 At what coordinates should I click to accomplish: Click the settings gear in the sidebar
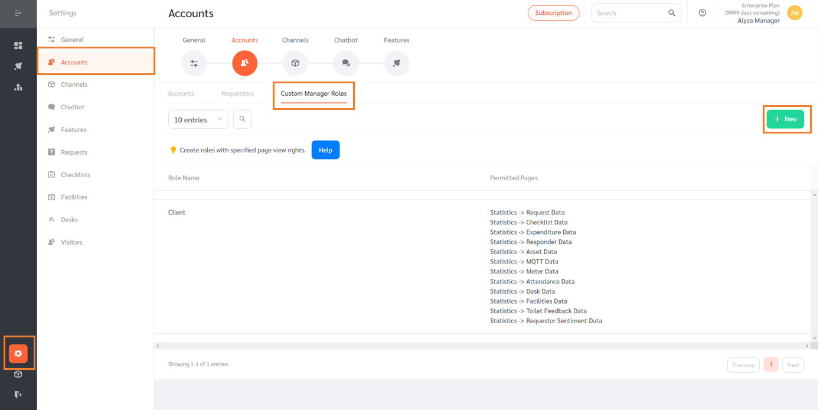[18, 353]
